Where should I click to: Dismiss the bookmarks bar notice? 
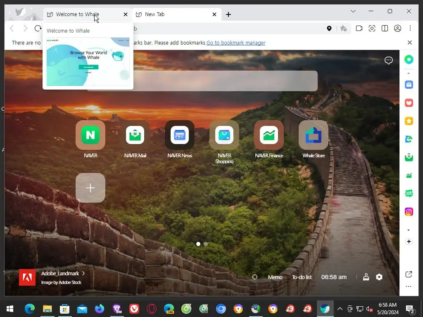409,43
